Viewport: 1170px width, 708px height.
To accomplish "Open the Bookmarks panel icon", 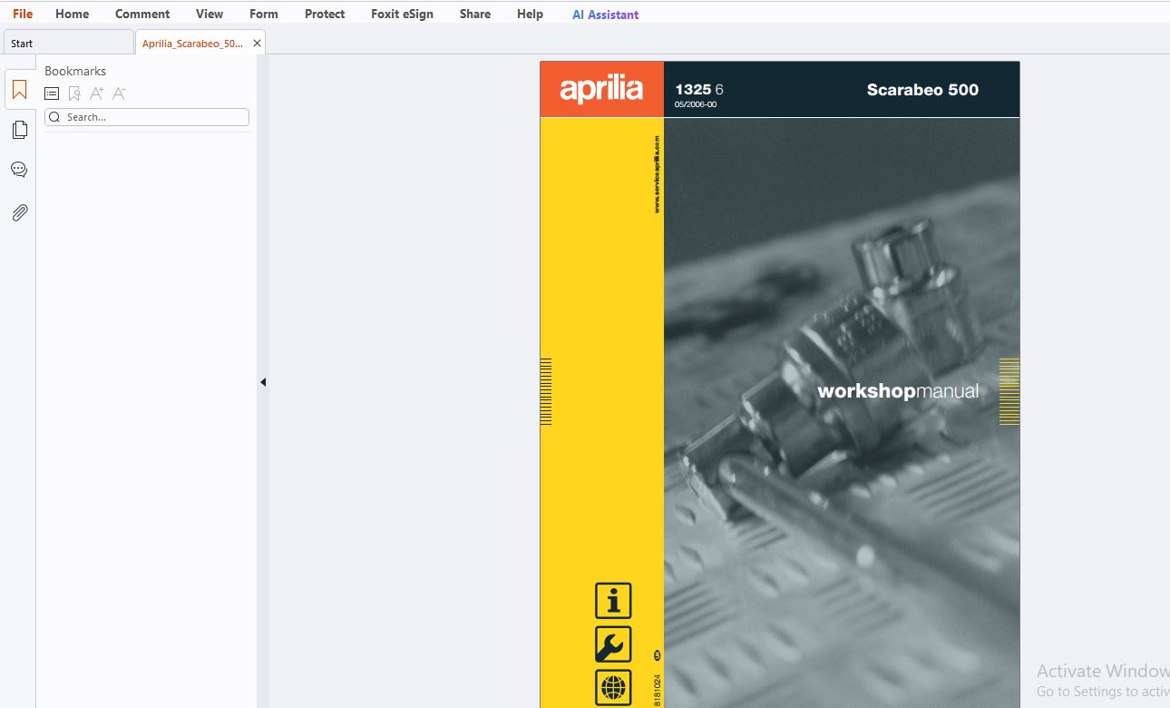I will click(x=19, y=90).
